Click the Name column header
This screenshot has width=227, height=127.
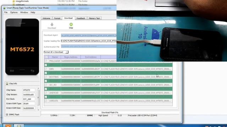(x=55, y=57)
